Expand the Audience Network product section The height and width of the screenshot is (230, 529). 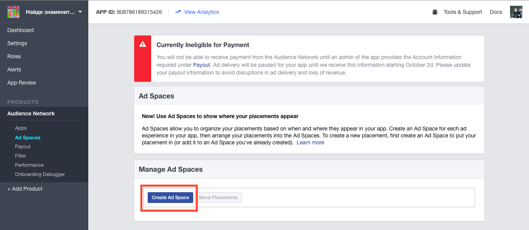point(31,113)
